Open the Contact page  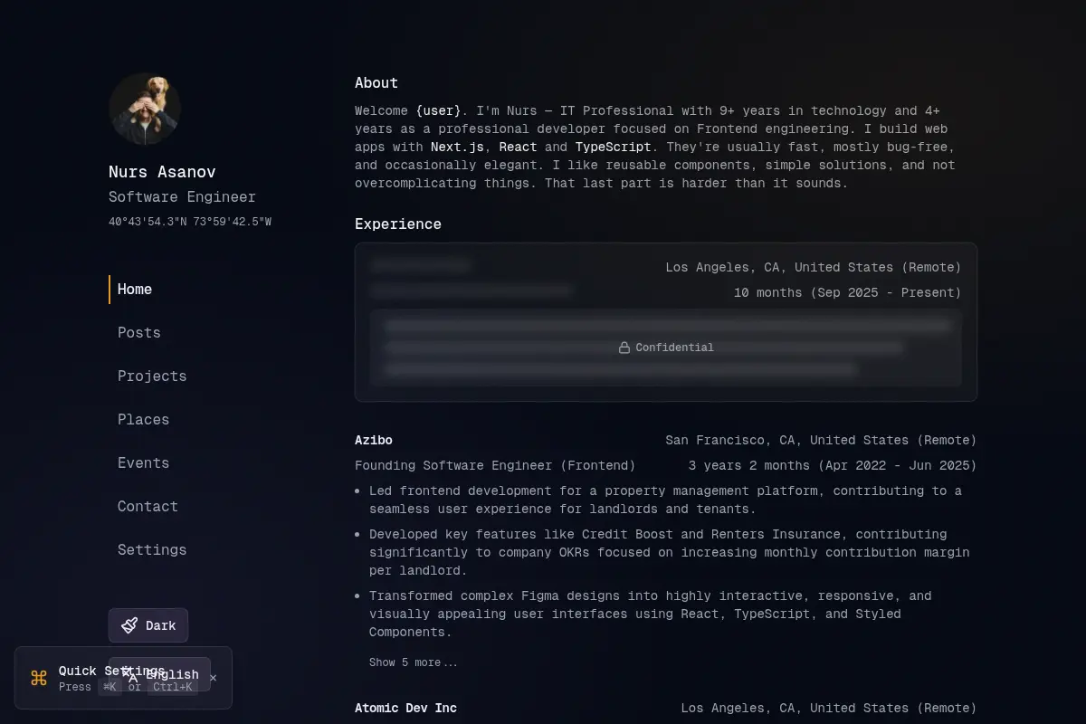(148, 507)
